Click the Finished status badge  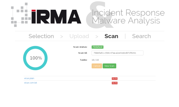click(x=97, y=47)
